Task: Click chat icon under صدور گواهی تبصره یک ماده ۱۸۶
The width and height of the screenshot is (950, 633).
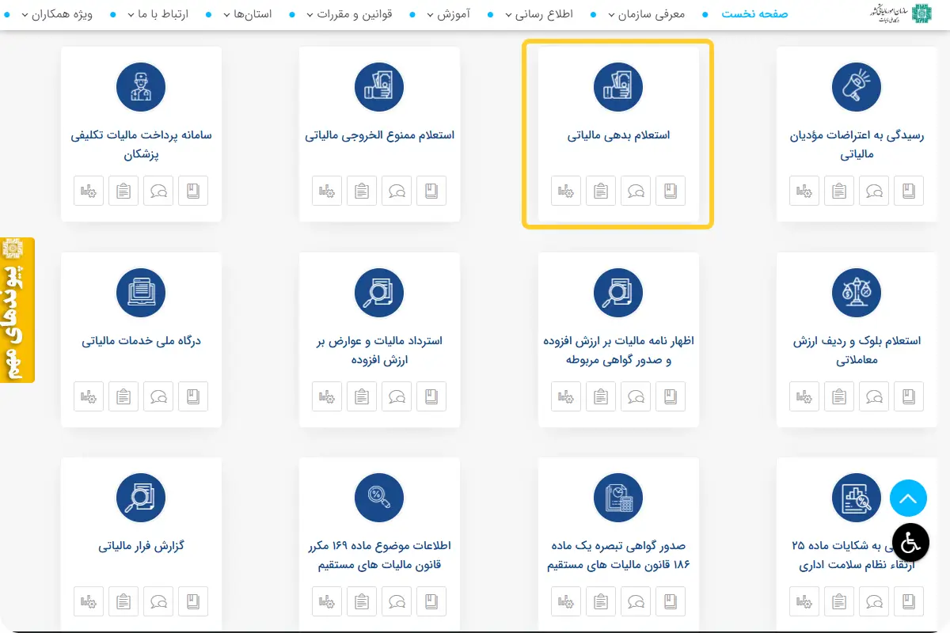Action: [636, 602]
